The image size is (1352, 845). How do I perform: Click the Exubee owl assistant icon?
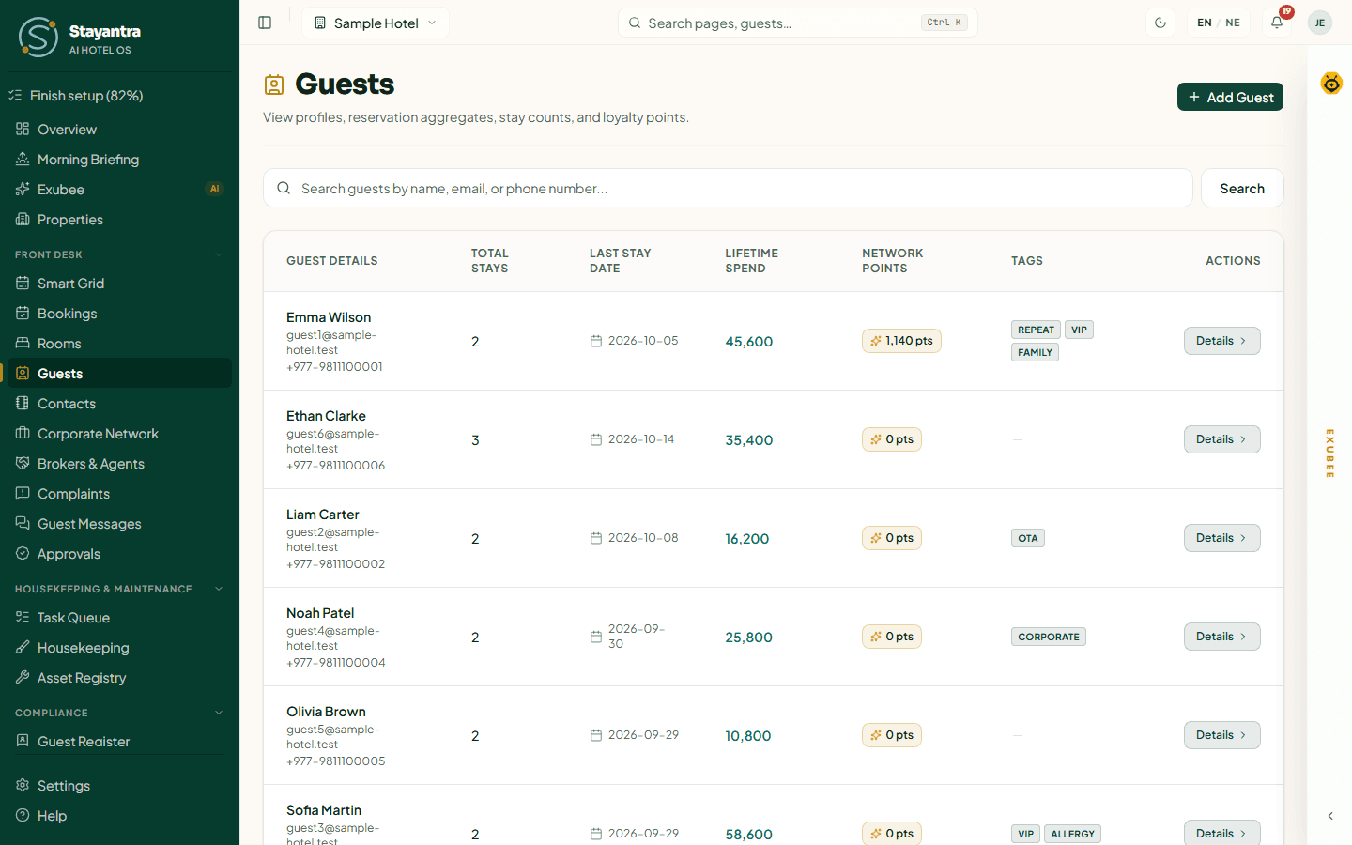[1331, 84]
